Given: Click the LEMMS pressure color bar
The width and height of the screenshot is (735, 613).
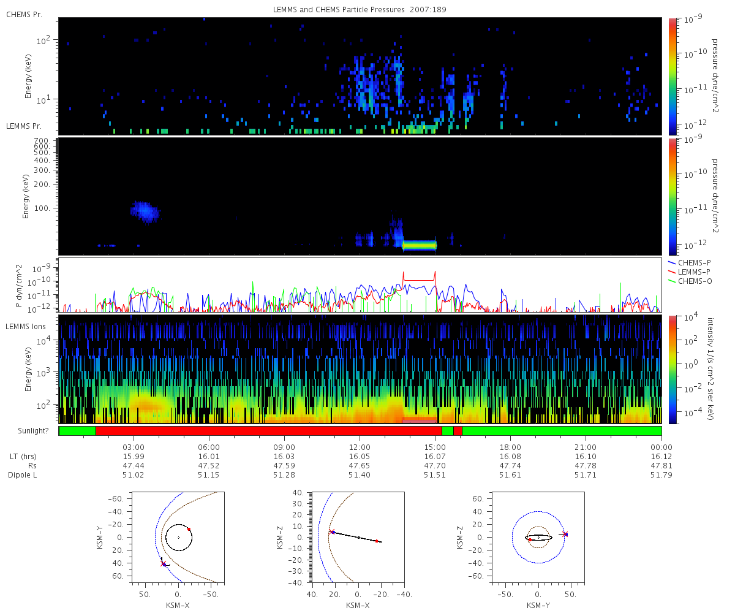Looking at the screenshot, I should pos(673,196).
